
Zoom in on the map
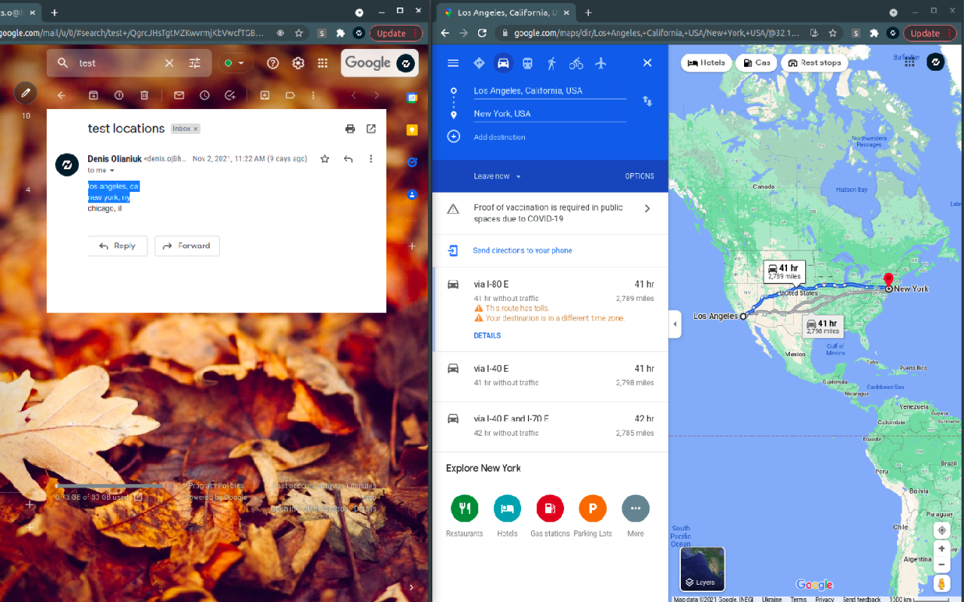[941, 549]
